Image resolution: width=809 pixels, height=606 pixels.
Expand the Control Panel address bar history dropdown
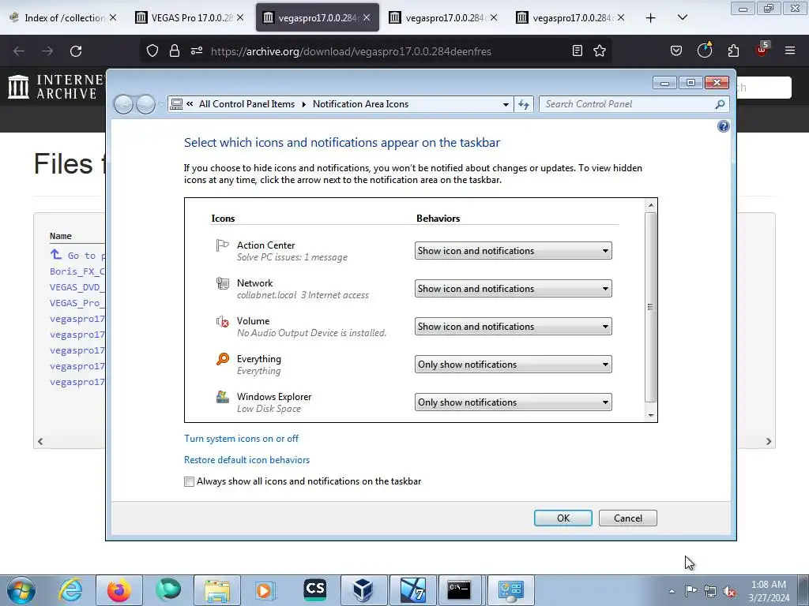506,105
